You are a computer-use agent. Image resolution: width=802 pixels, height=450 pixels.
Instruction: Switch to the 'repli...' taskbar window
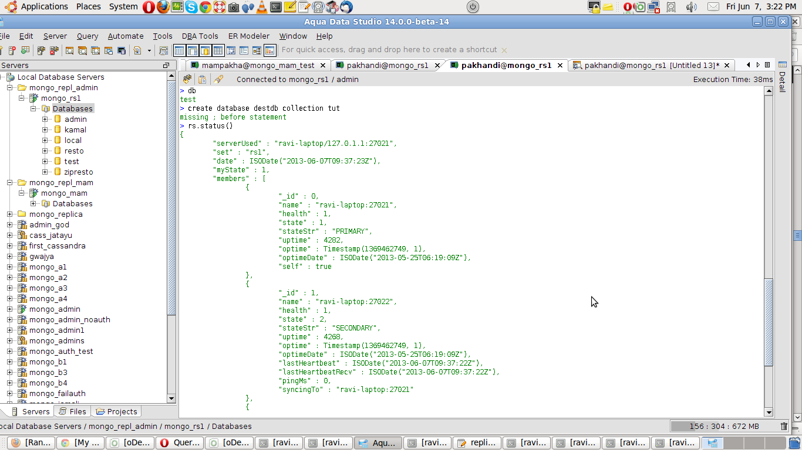477,443
